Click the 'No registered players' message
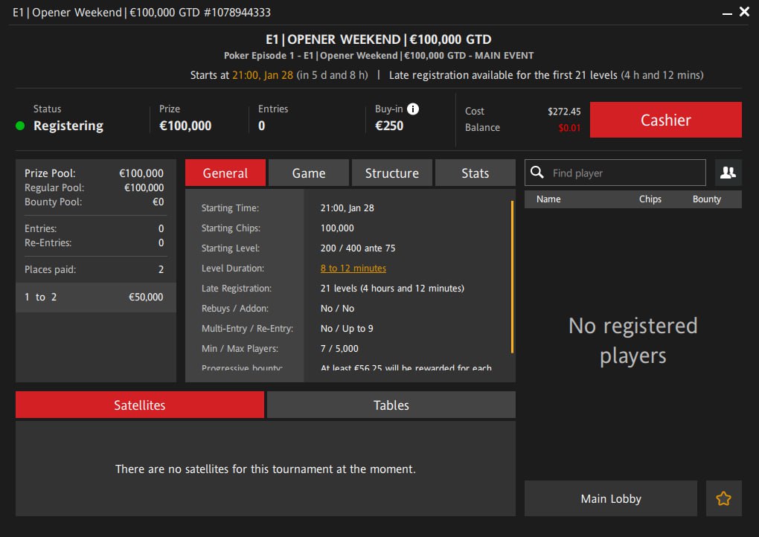Image resolution: width=759 pixels, height=537 pixels. 633,341
